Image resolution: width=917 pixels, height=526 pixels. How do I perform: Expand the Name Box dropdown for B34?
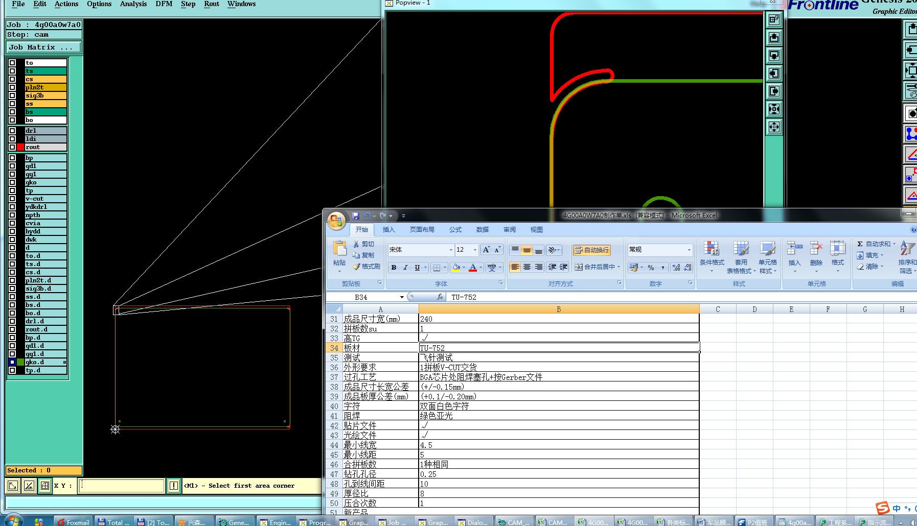(402, 297)
